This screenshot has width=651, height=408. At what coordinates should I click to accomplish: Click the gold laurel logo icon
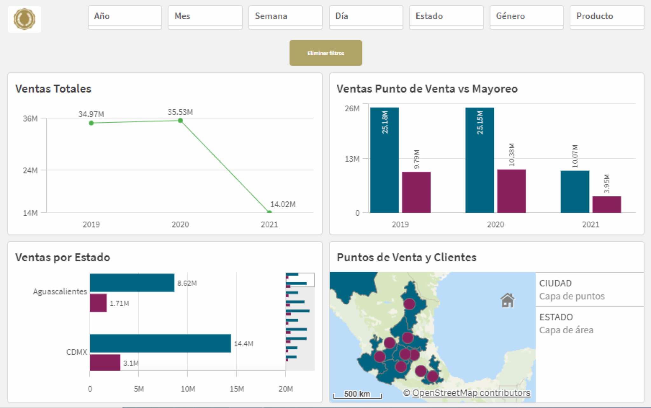coord(24,19)
